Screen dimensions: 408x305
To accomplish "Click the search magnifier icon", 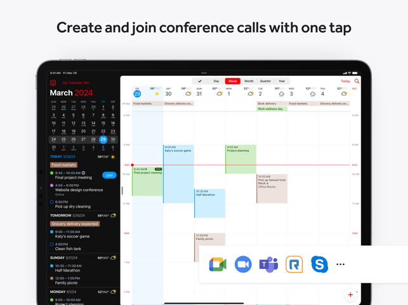I will 357,81.
